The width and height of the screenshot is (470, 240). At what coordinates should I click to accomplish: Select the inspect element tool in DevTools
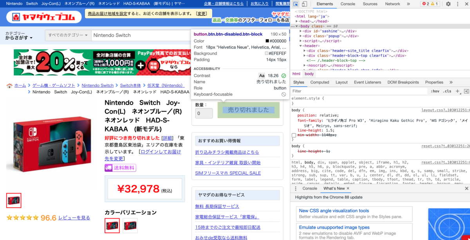296,4
